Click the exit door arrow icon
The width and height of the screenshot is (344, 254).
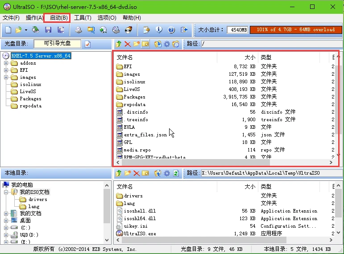[184, 30]
